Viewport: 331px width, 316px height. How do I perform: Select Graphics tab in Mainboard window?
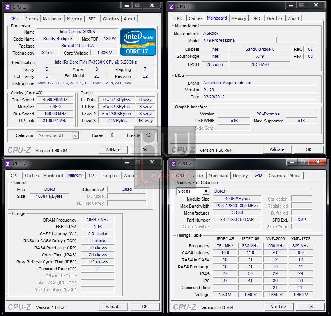point(275,18)
